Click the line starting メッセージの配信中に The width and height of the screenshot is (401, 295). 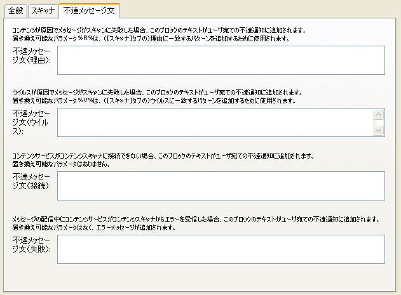(x=196, y=220)
